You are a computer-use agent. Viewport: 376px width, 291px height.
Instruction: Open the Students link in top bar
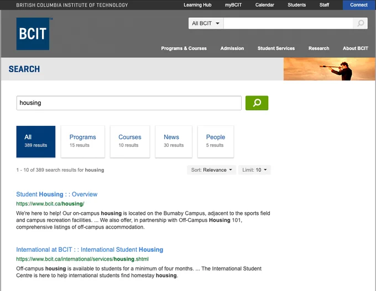click(296, 5)
